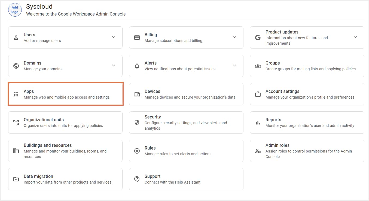Viewport: 369px width, 201px height.
Task: Open Organizational units heading
Action: pyautogui.click(x=44, y=120)
